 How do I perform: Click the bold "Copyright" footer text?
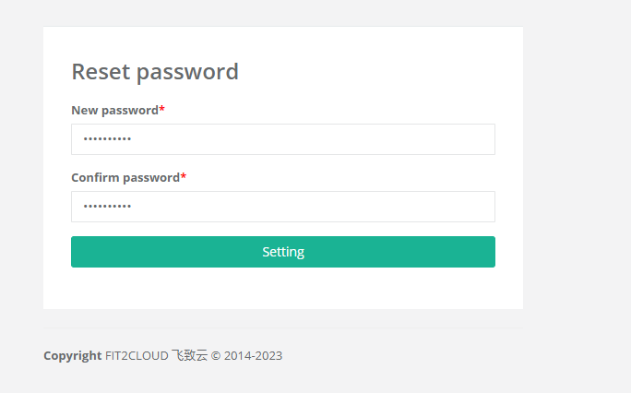point(72,355)
